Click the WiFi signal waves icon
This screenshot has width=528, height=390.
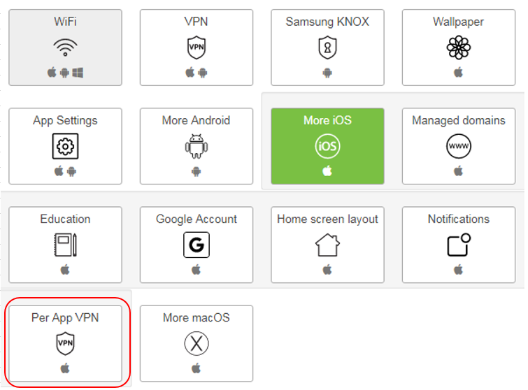(65, 48)
